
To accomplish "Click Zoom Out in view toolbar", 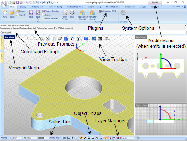I will pos(29,38).
